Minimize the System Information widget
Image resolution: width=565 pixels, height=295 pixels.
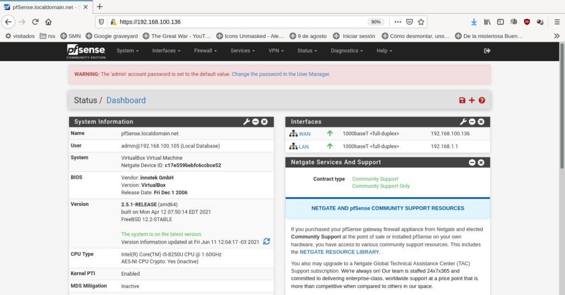coord(255,122)
